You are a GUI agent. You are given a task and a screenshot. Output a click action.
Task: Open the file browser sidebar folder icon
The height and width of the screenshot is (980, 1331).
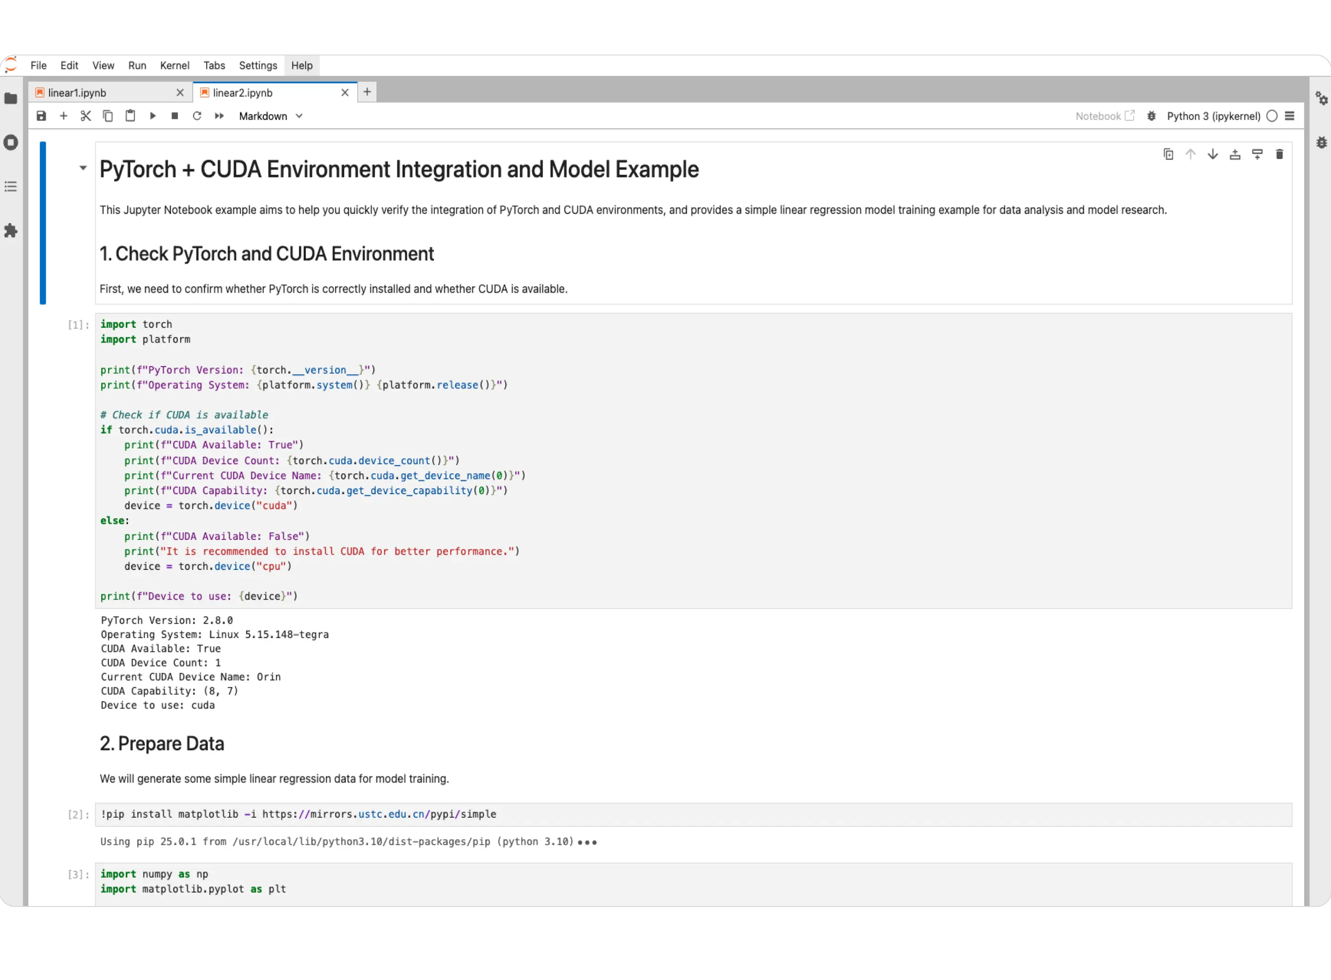11,98
